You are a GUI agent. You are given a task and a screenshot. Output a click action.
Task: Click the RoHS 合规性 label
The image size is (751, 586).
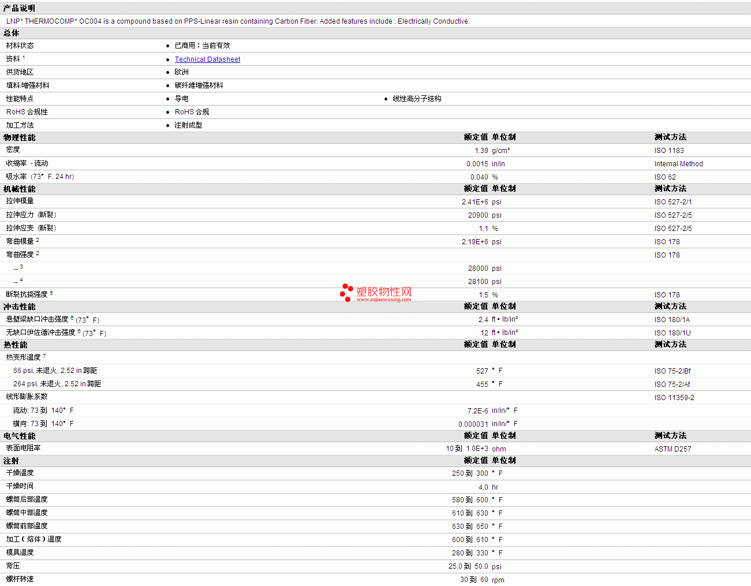(x=27, y=112)
